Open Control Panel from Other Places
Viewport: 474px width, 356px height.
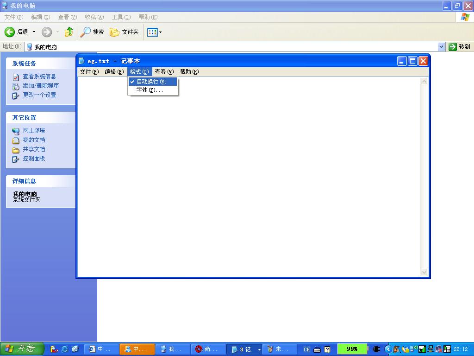click(x=34, y=159)
